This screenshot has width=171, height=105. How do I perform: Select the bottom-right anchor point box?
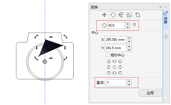(120, 73)
